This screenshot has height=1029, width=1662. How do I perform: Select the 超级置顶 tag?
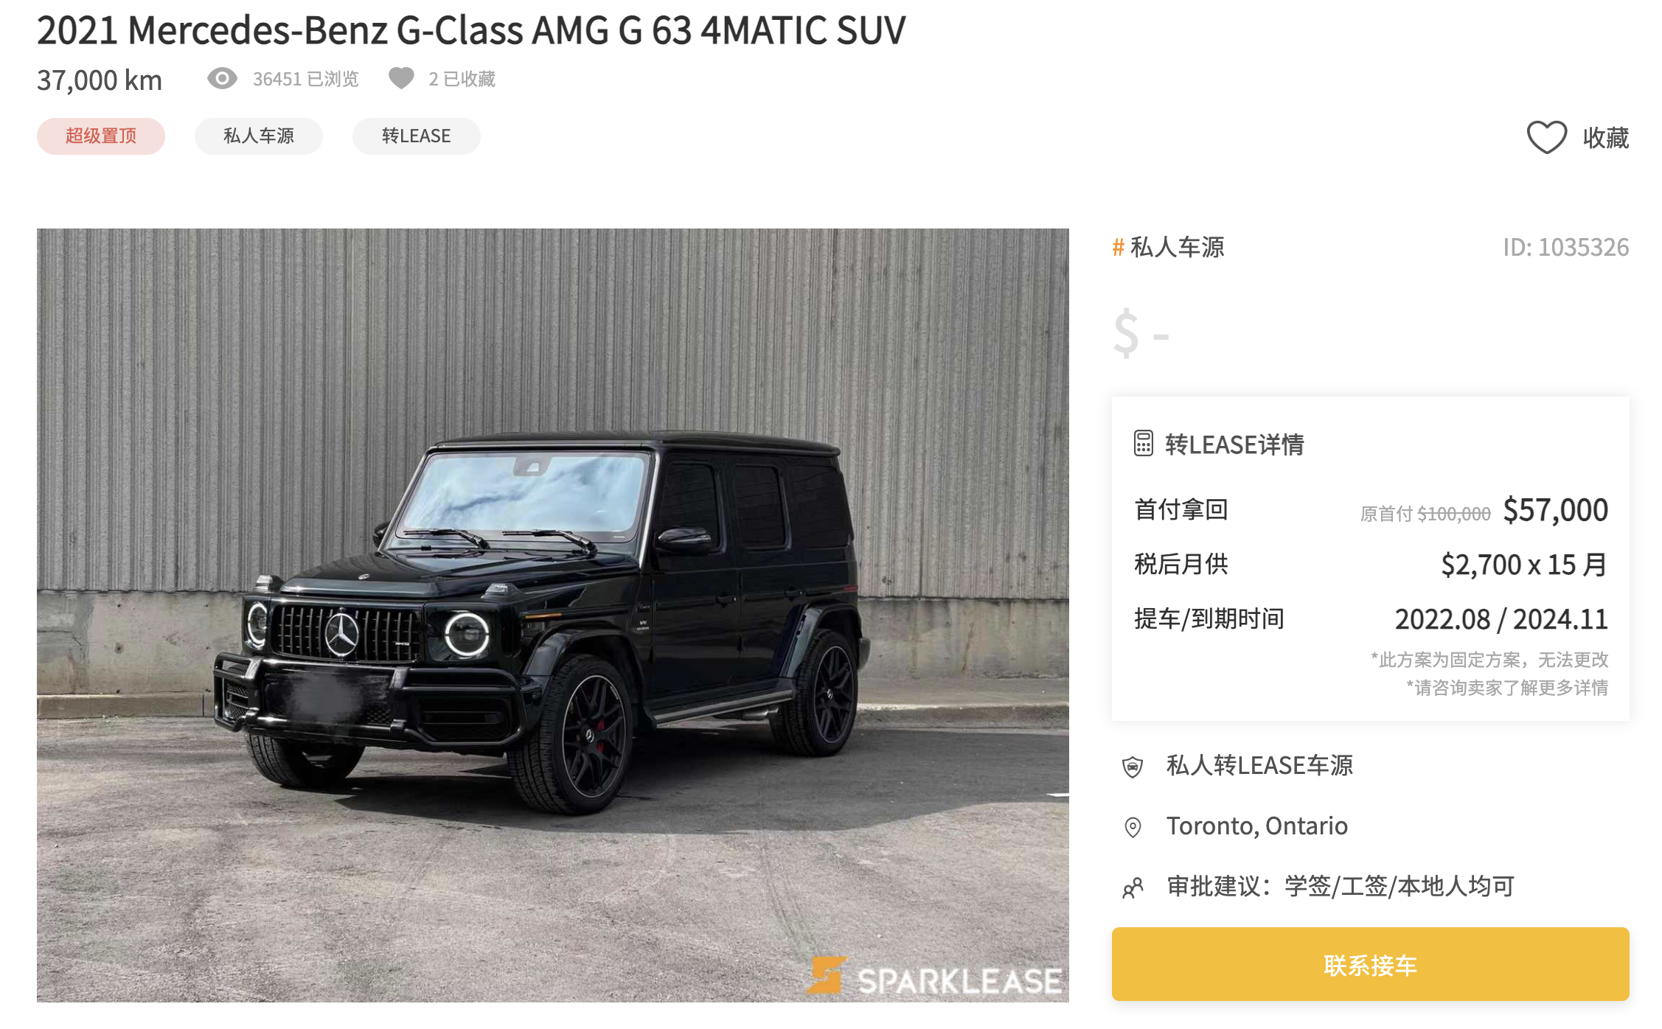pos(101,136)
